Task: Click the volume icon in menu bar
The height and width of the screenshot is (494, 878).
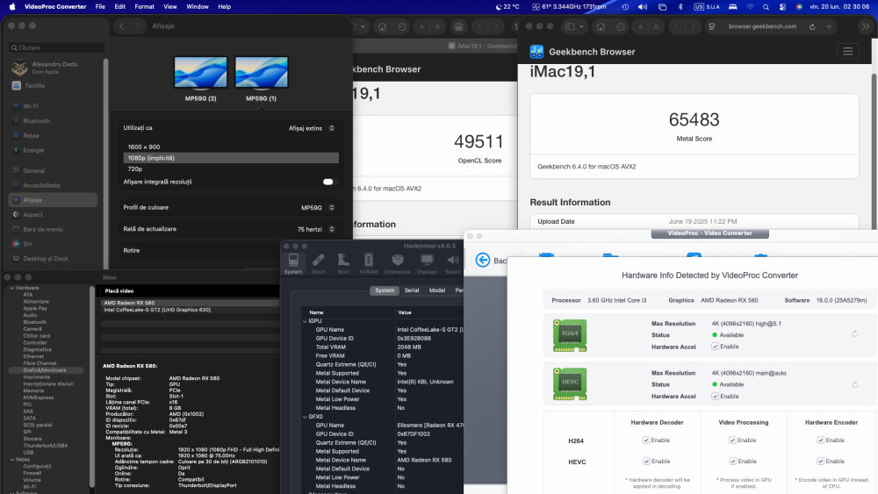Action: click(643, 7)
